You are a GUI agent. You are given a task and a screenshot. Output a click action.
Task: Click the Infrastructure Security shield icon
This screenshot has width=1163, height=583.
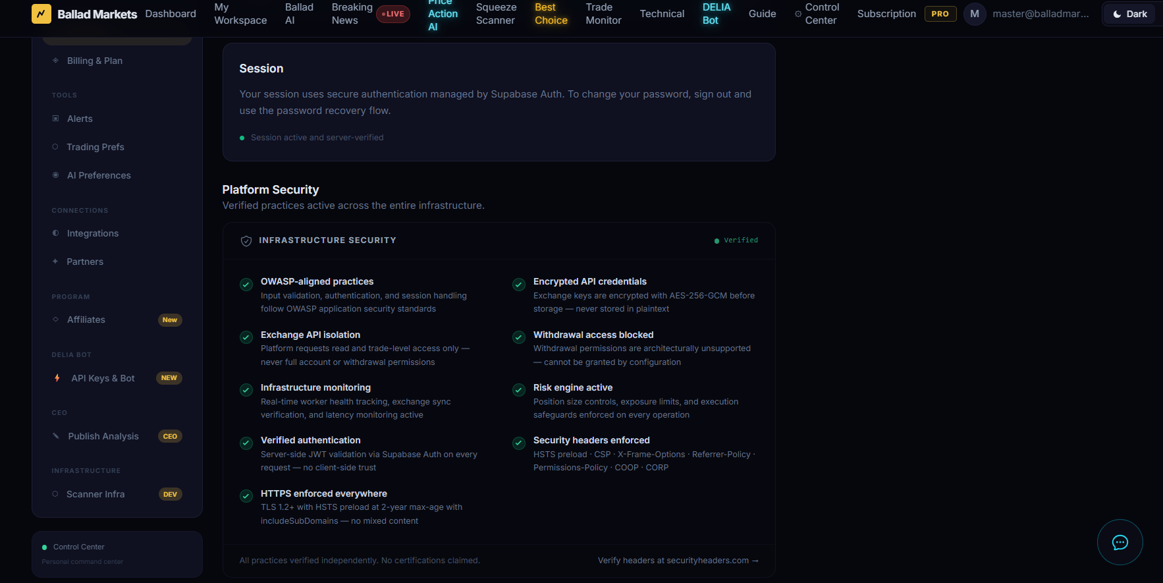pos(246,241)
